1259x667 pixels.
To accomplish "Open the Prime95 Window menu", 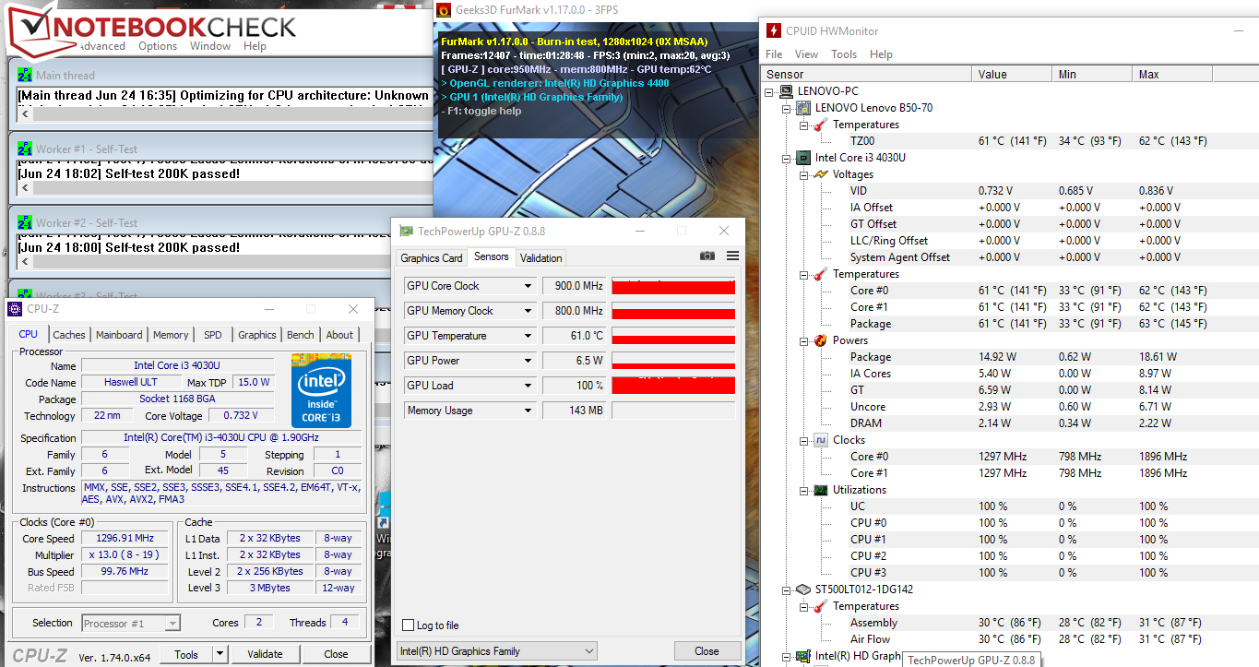I will 210,46.
